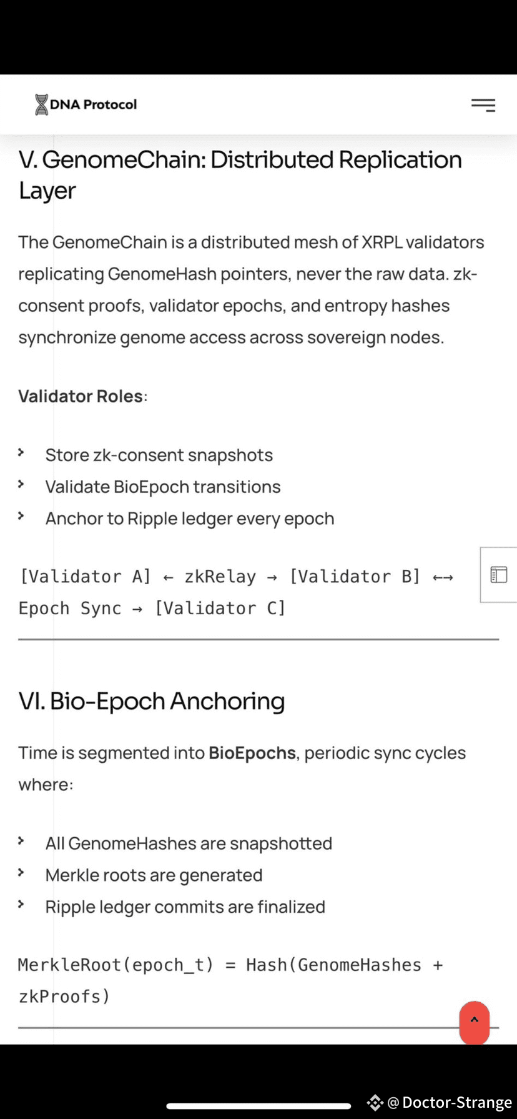Click chevron beside Validate BioEpoch transitions

[x=21, y=484]
